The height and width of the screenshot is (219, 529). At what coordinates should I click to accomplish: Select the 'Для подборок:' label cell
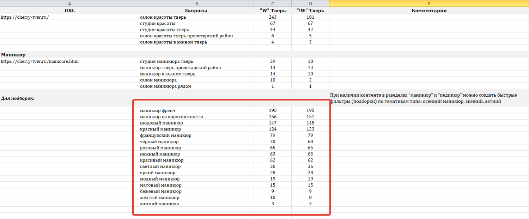(x=18, y=98)
